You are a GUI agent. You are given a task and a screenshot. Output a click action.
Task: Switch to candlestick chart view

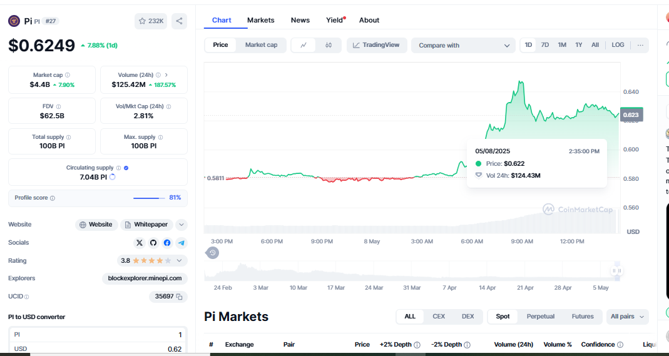(x=328, y=45)
